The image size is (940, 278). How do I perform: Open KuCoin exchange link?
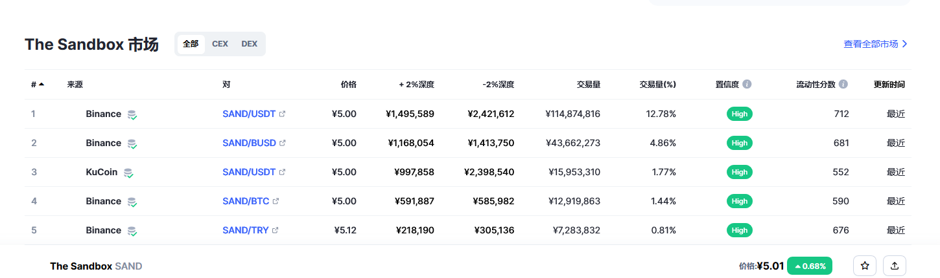click(x=101, y=172)
